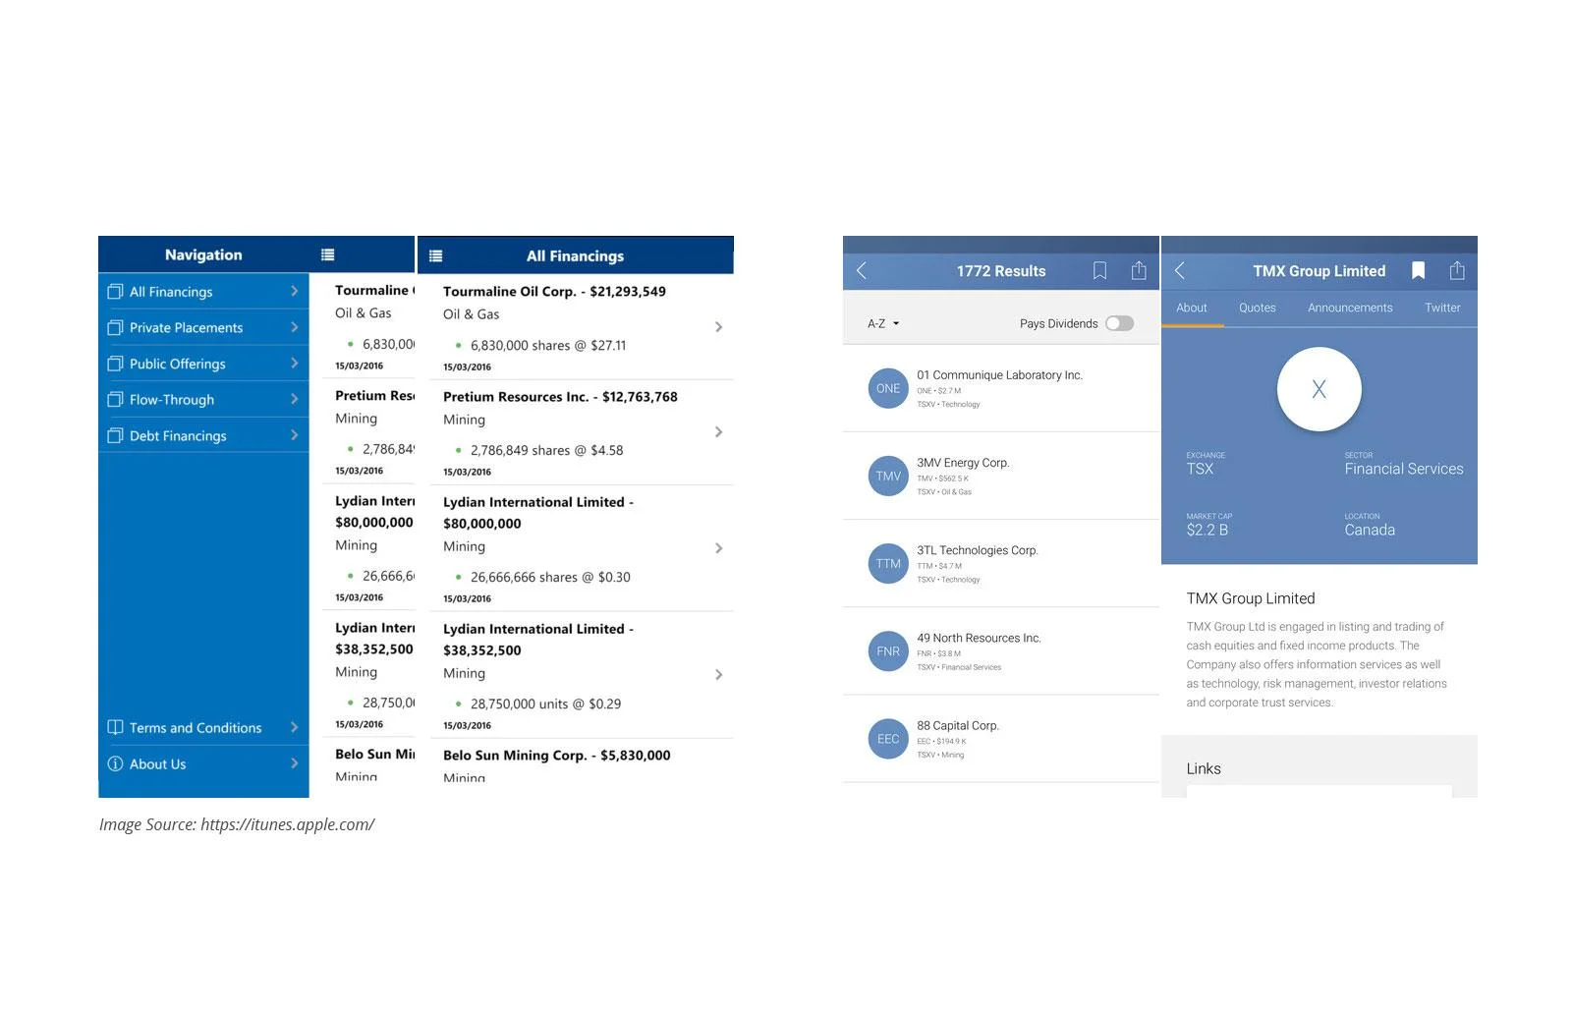The width and height of the screenshot is (1572, 1014).
Task: Click '26,666,666 shares @ $0.30' detail
Action: pyautogui.click(x=550, y=578)
